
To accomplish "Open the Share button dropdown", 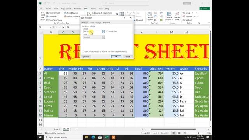I will [209, 9].
